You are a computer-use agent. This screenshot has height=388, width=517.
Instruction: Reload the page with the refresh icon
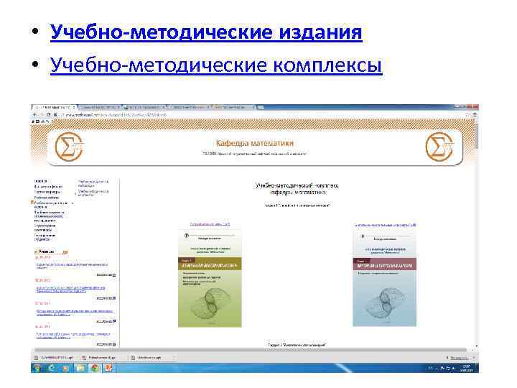point(49,115)
